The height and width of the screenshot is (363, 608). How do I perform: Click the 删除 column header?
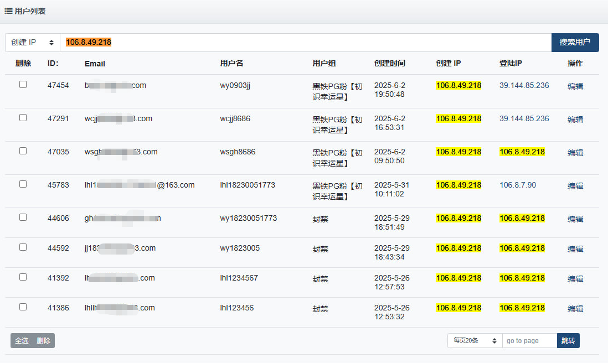coord(23,63)
